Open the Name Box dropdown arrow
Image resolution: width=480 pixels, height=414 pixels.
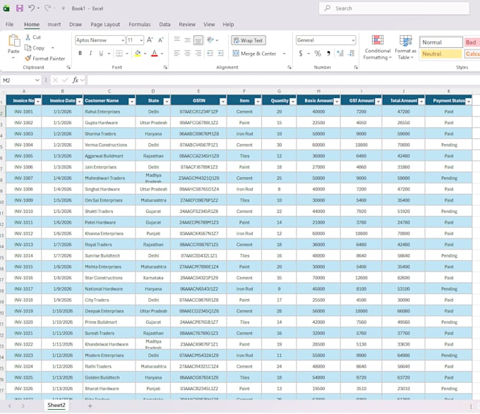click(x=37, y=80)
